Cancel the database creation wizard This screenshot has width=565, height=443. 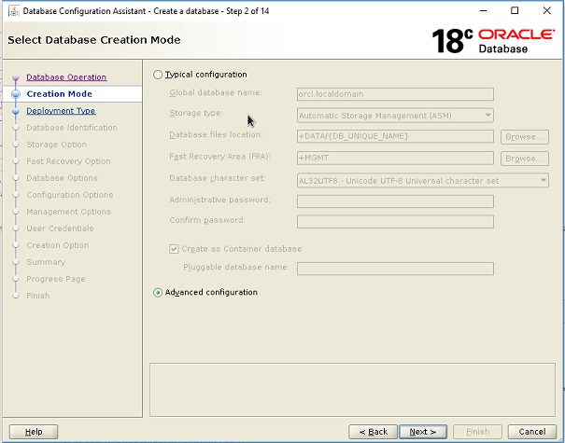click(x=532, y=432)
